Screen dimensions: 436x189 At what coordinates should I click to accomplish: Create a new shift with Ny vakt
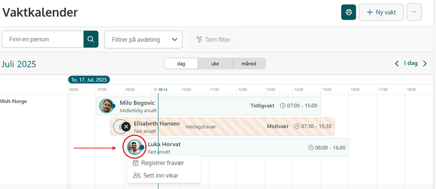[381, 12]
